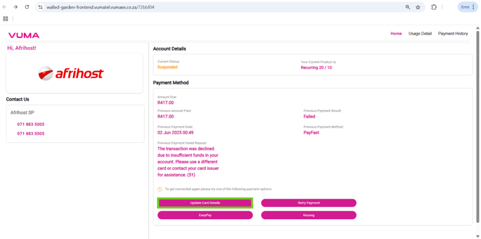The height and width of the screenshot is (239, 481).
Task: Click the browser back arrow
Action: (x=5, y=7)
